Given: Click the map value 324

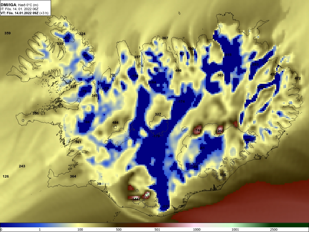Looking at the screenshot, I should pyautogui.click(x=82, y=34).
